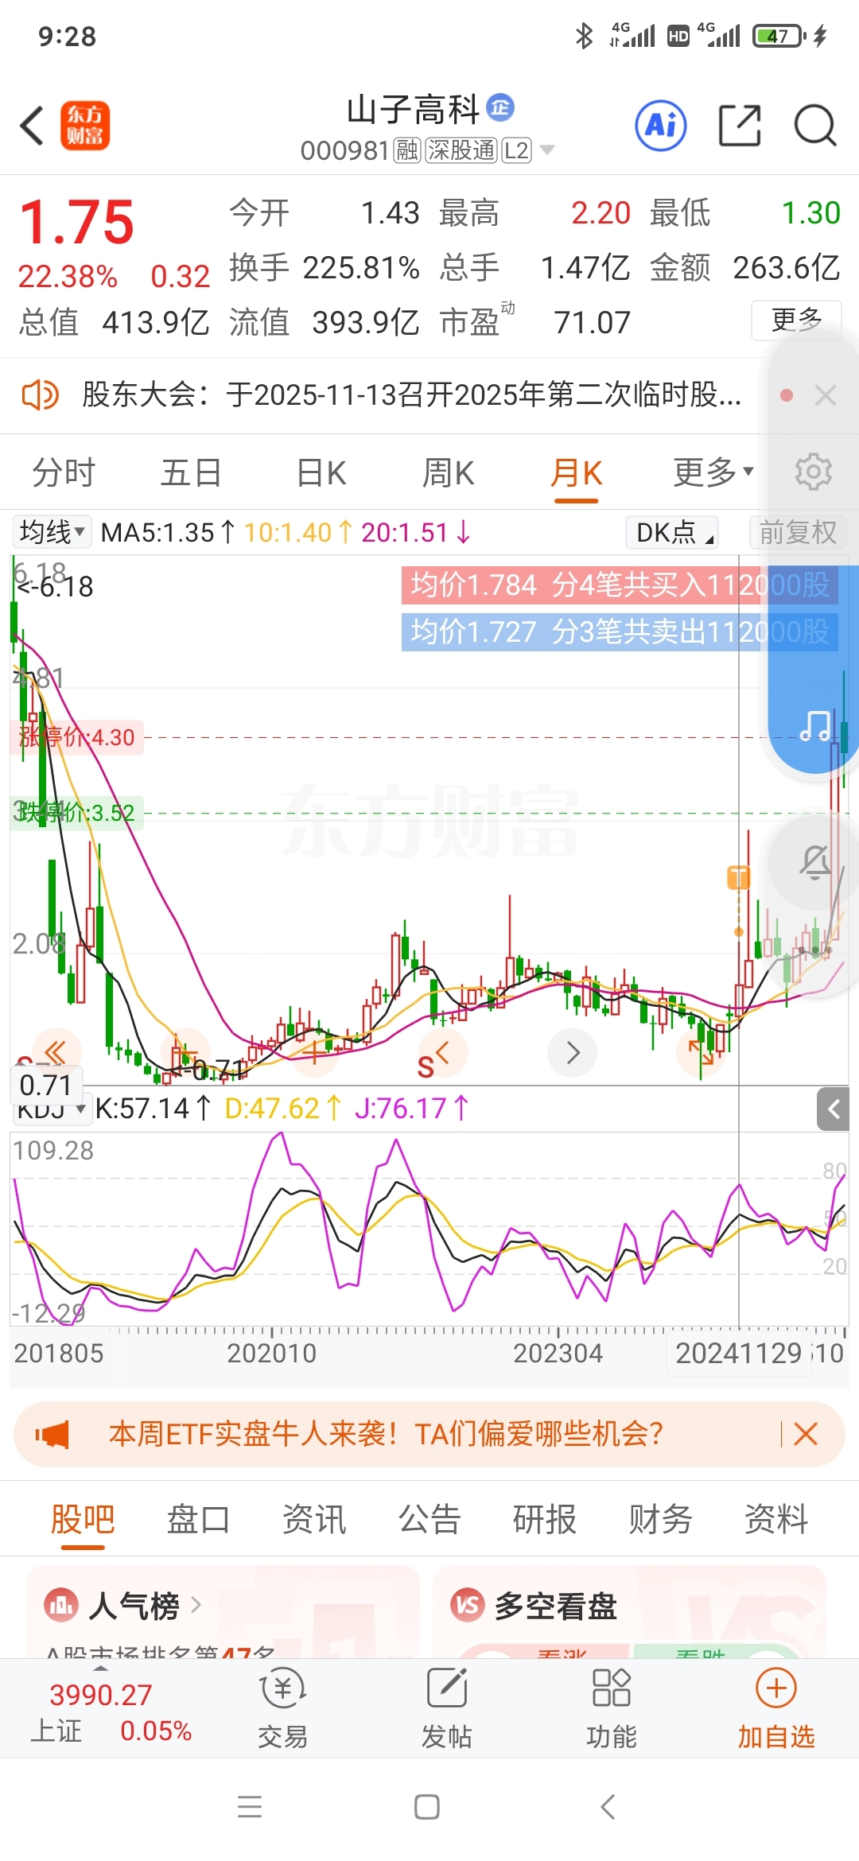Open 股东大会 announcement text

tap(412, 394)
